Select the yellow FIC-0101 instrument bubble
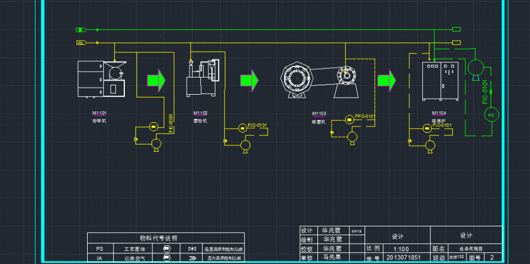This screenshot has width=530, height=264. pos(428,128)
